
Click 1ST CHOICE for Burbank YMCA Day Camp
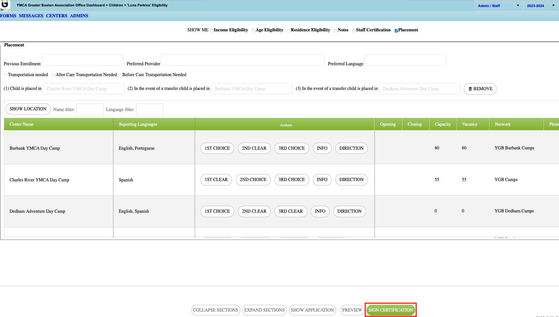(x=217, y=148)
